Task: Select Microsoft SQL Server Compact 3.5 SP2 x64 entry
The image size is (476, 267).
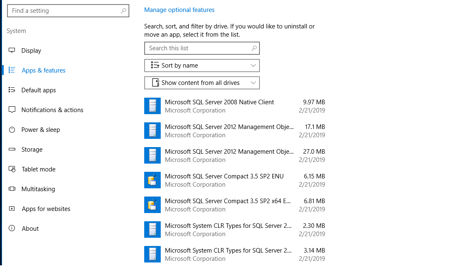Action: coord(235,205)
